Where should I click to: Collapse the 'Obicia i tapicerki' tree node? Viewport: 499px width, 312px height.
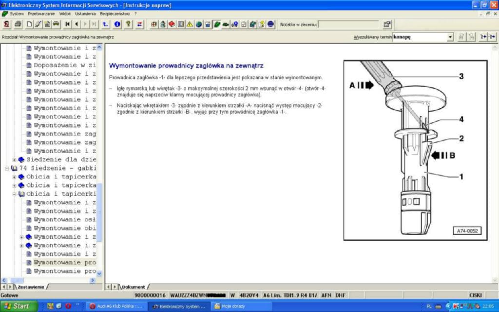point(14,194)
